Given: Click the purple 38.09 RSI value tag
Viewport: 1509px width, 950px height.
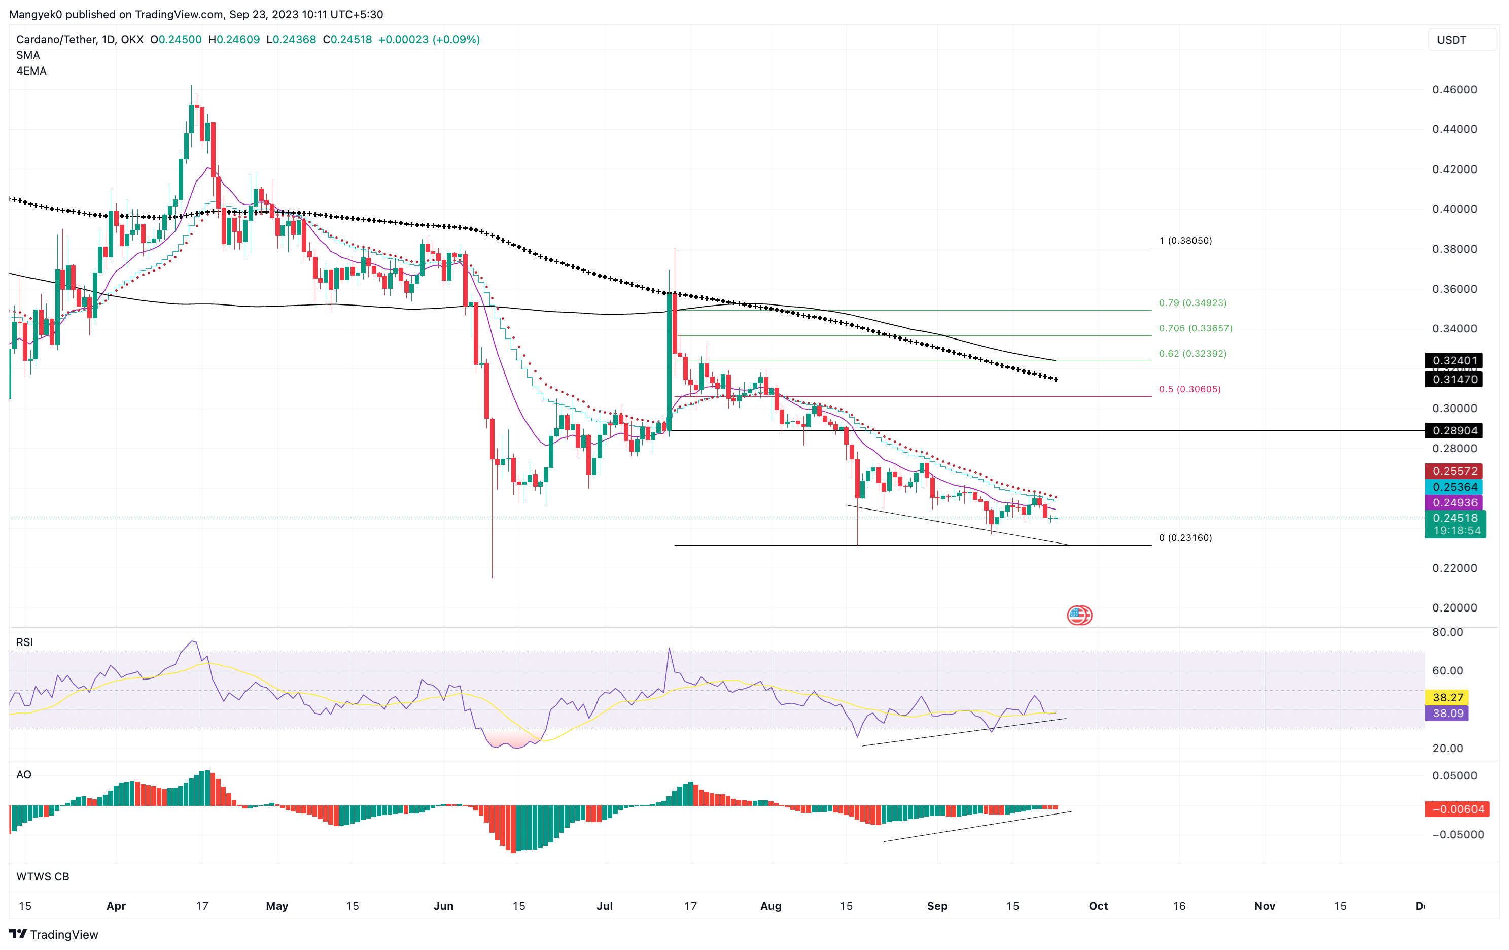Looking at the screenshot, I should pos(1447,714).
